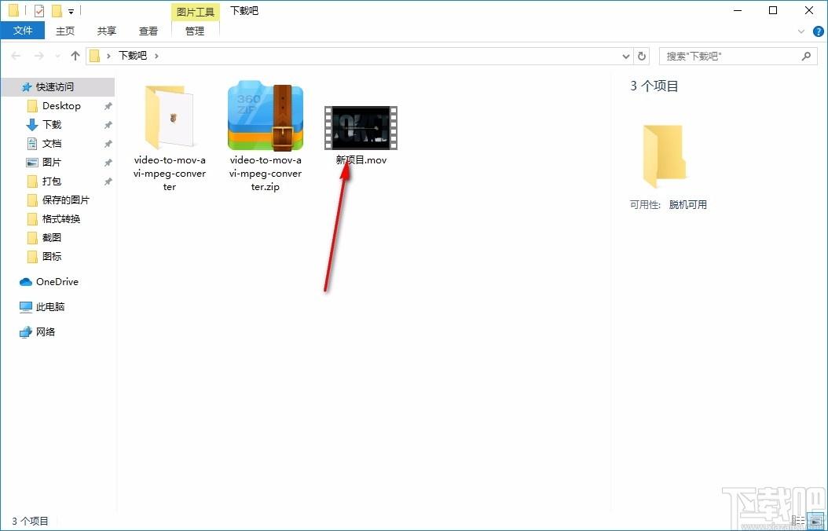
Task: Expand the address bar history dropdown
Action: coord(626,56)
